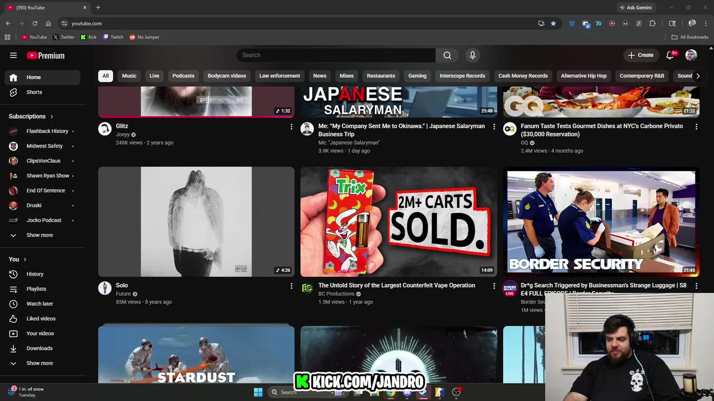Open Watch later list
Screen dimensions: 714x401
coord(42,304)
